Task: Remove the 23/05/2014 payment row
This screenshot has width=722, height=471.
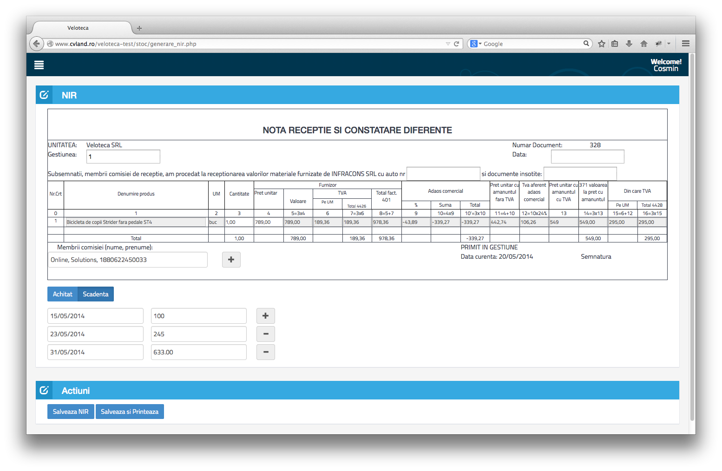Action: click(x=265, y=334)
